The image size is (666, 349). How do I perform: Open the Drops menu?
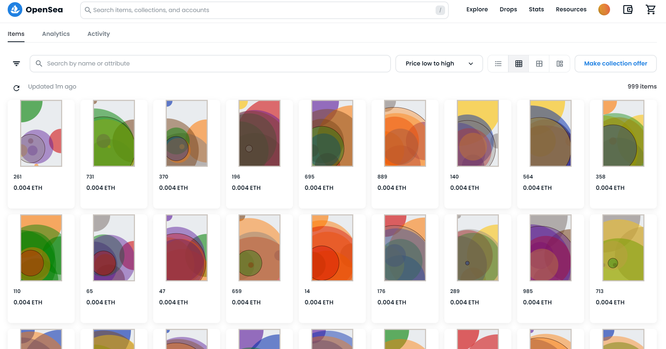(x=508, y=10)
